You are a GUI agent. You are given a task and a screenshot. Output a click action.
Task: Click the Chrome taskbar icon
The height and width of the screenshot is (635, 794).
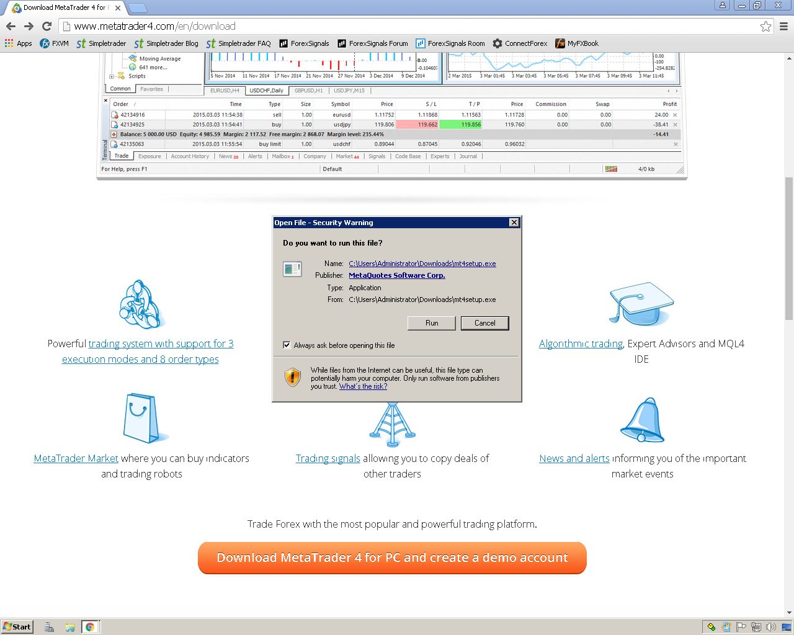90,627
